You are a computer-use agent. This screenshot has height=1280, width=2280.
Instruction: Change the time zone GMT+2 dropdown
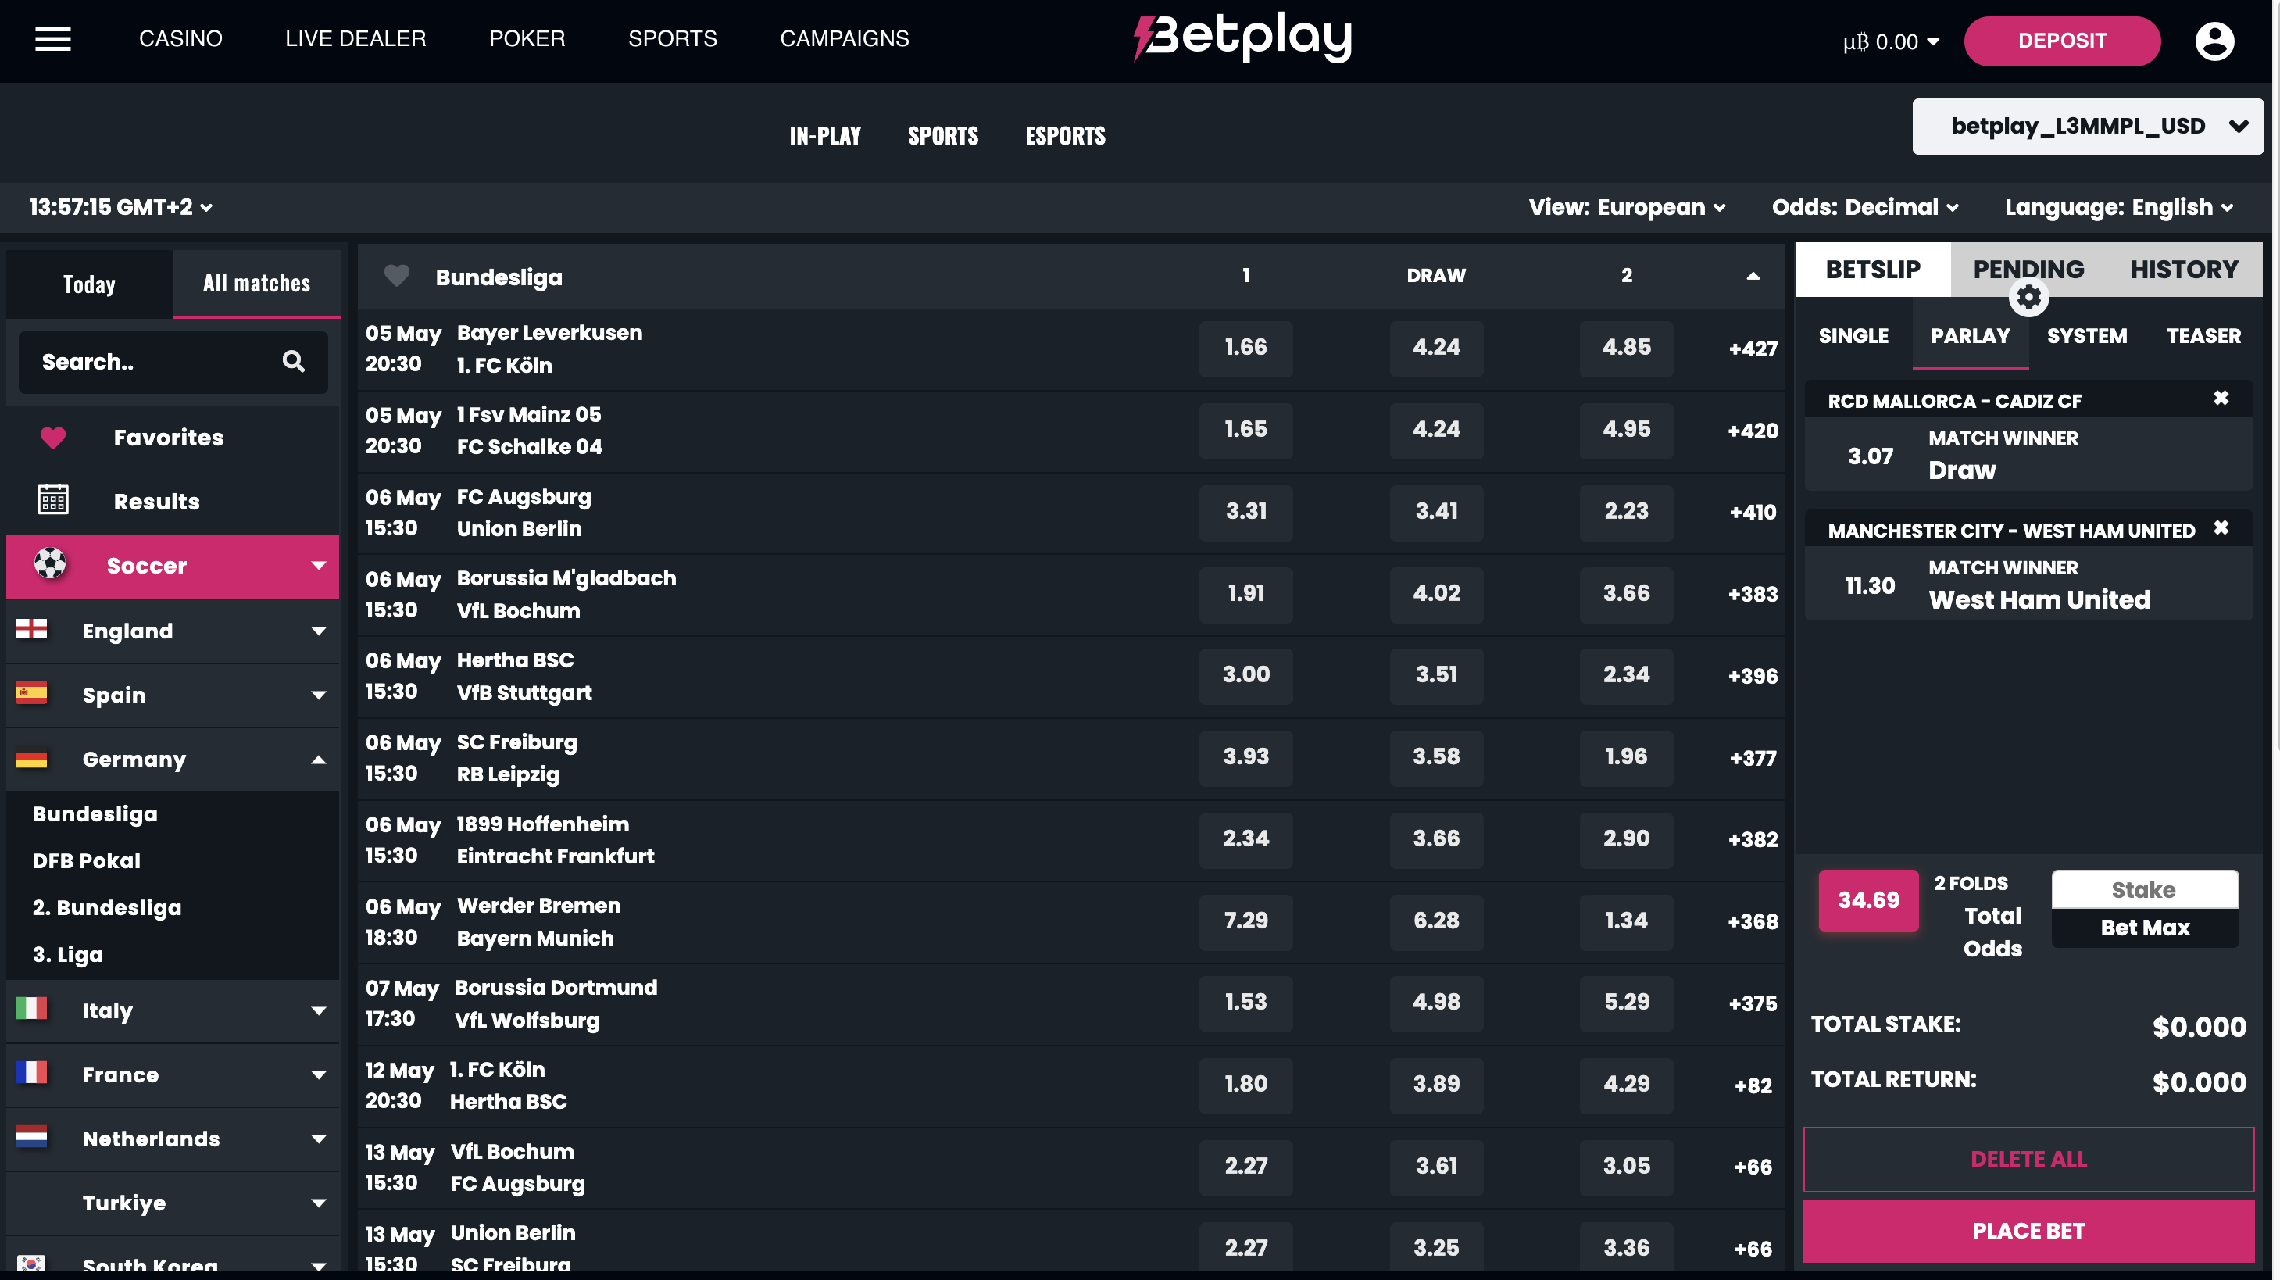(120, 207)
